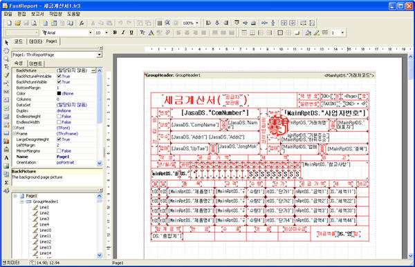The width and height of the screenshot is (415, 267).
Task: Open the 보고서 menu
Action: click(37, 14)
